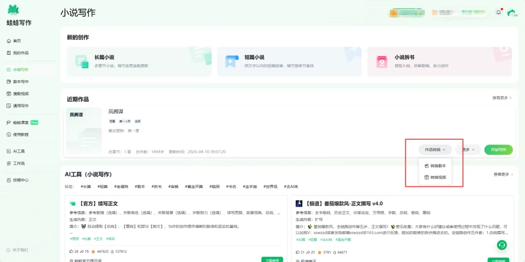Start a new 长篇小说 creation

pyautogui.click(x=140, y=62)
